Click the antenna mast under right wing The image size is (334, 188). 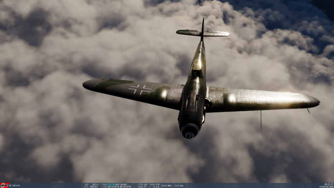click(261, 119)
